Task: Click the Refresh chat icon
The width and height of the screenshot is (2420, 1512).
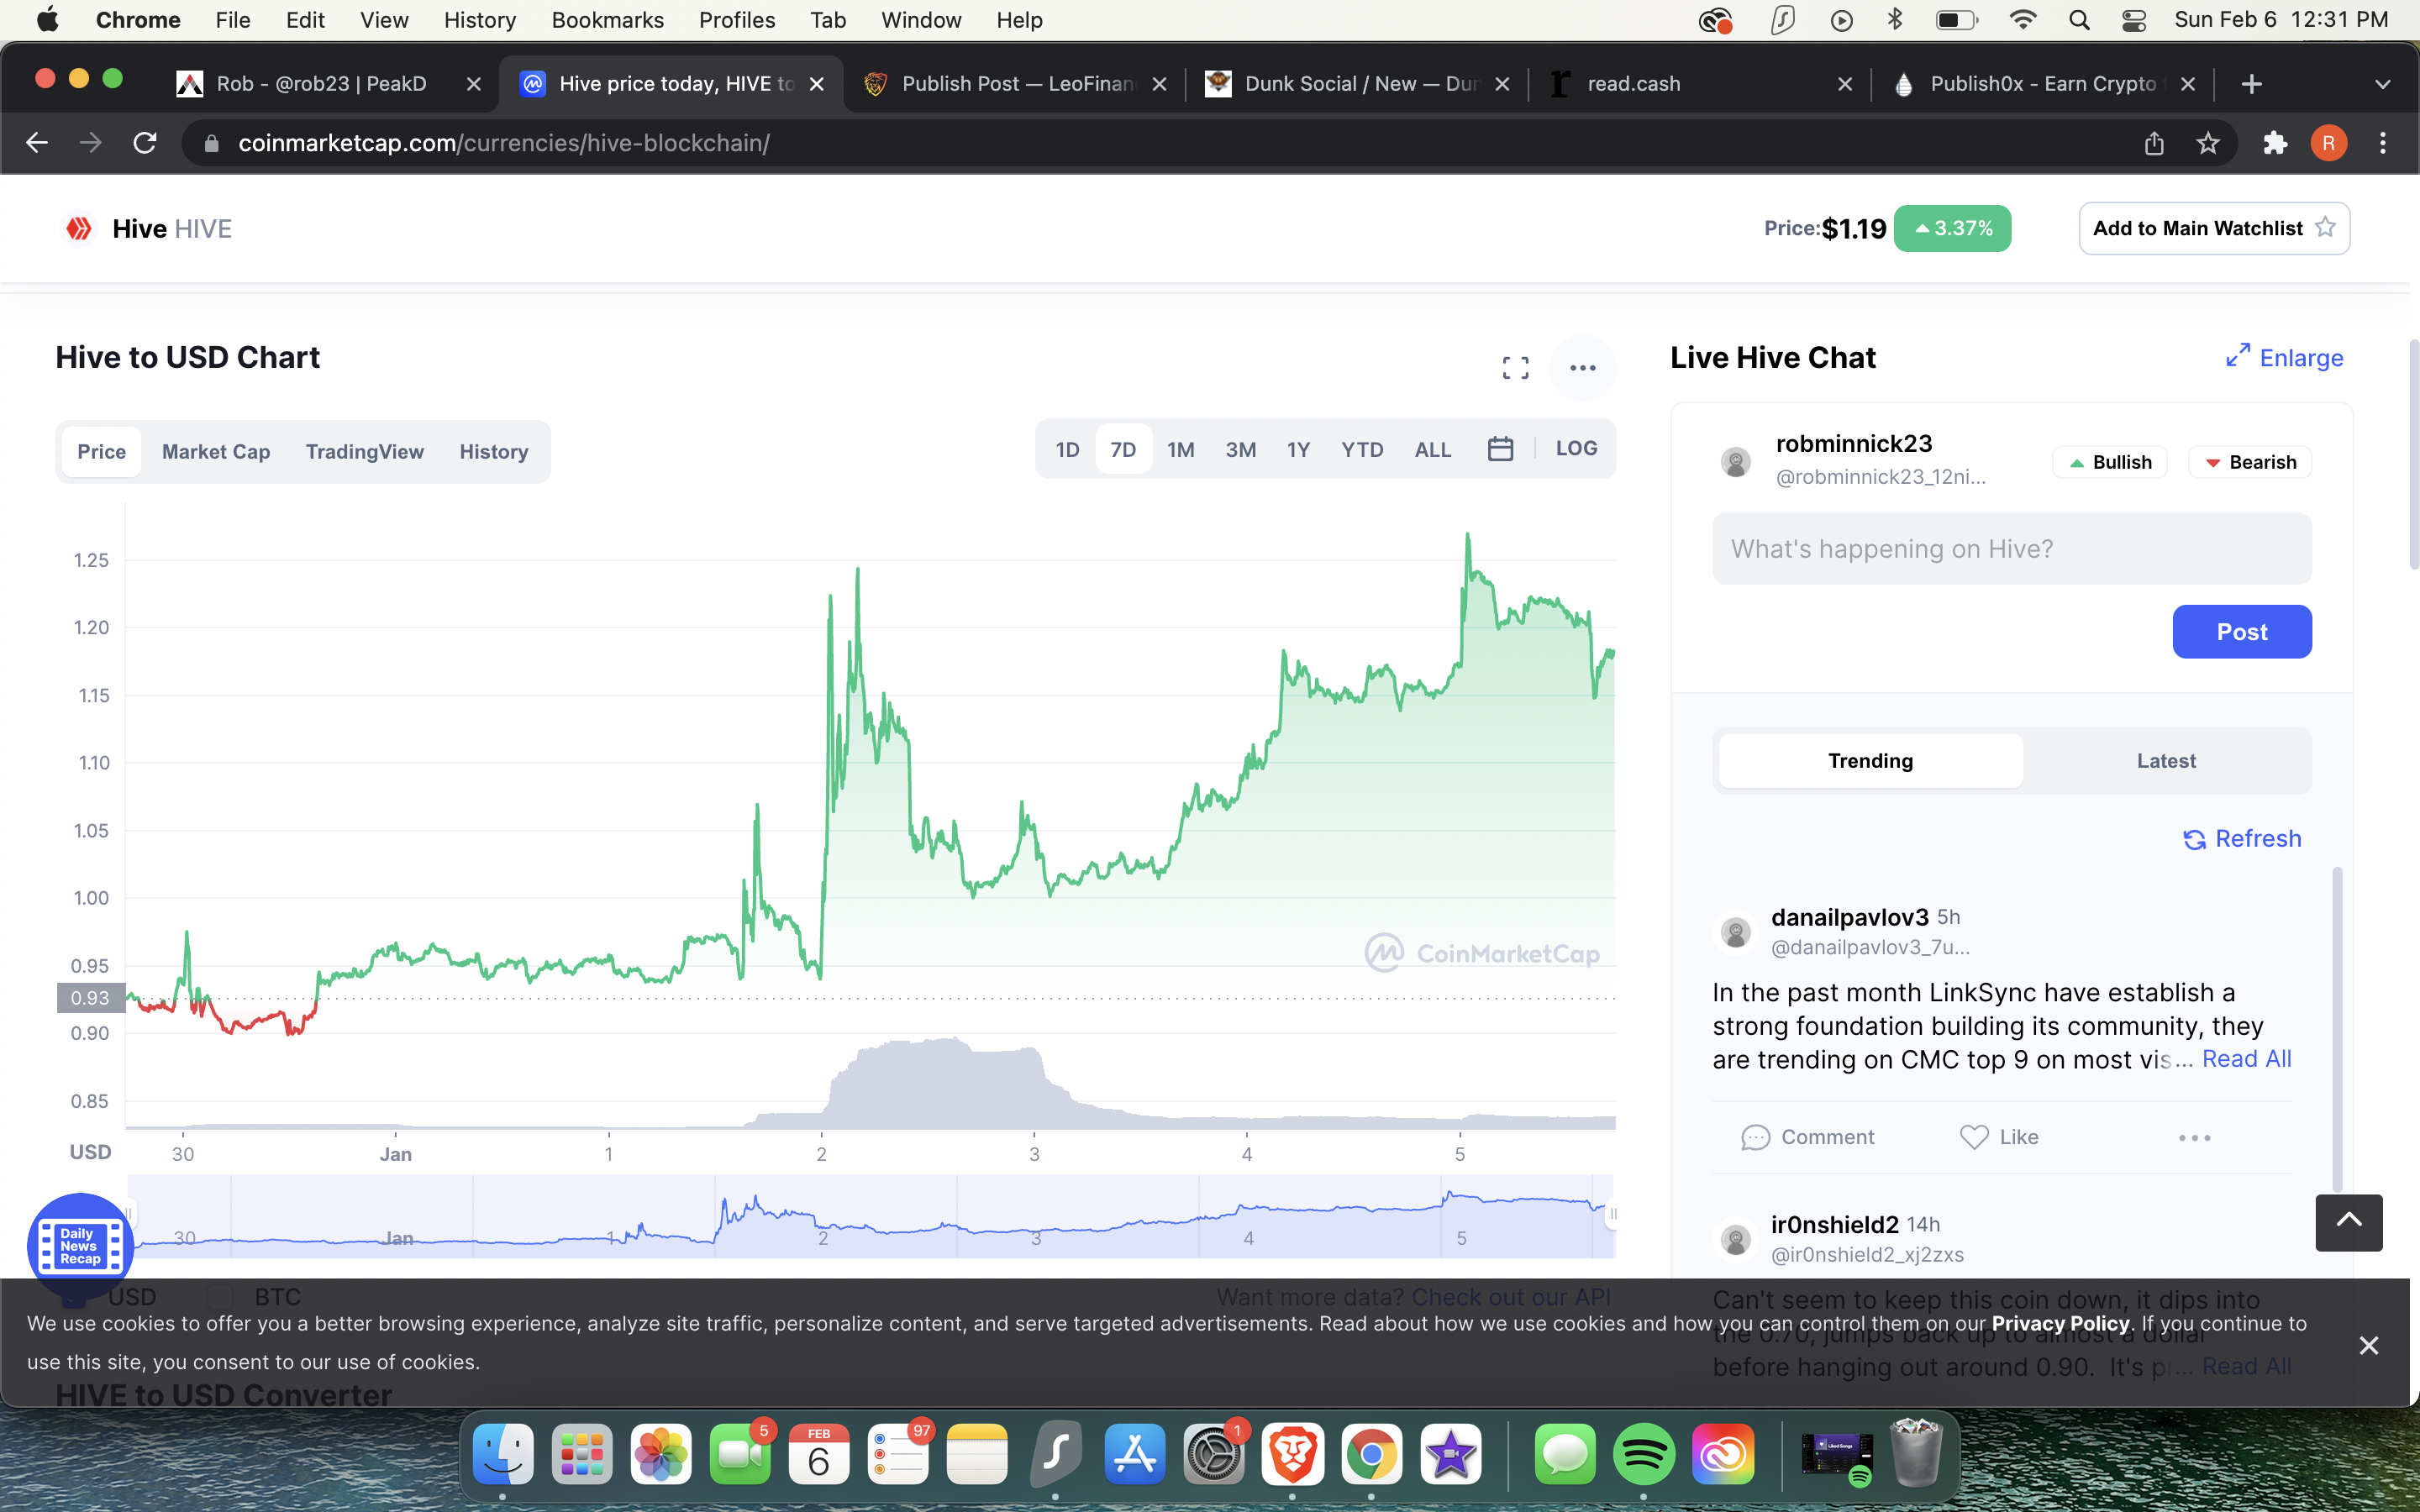Action: pos(2194,840)
